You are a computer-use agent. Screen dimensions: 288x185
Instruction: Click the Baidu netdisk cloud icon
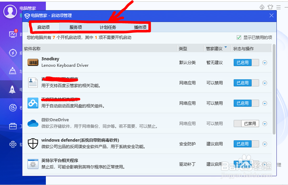[33, 103]
